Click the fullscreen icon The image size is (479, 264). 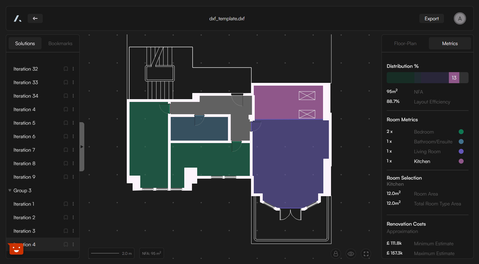pos(366,254)
